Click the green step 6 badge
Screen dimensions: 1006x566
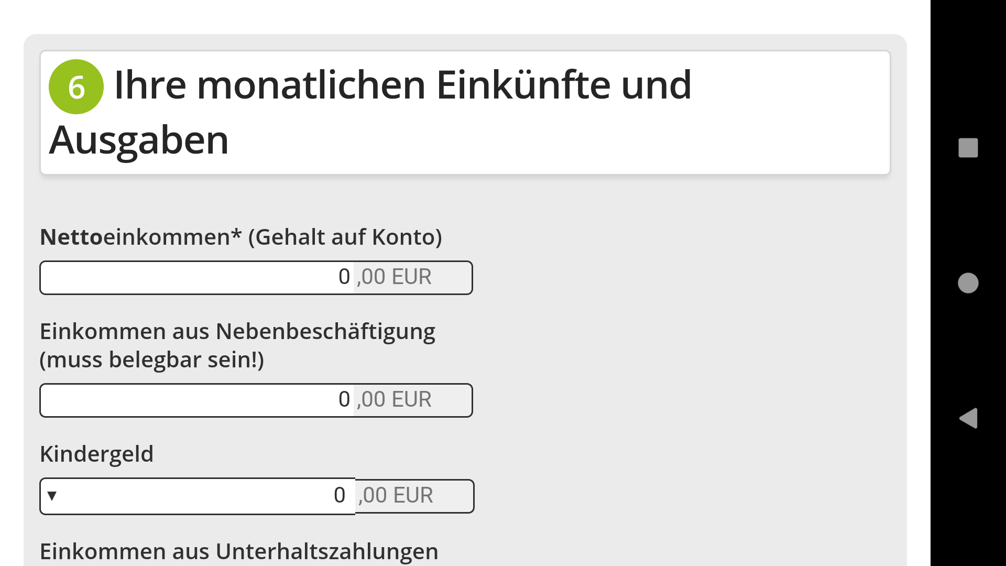click(76, 87)
